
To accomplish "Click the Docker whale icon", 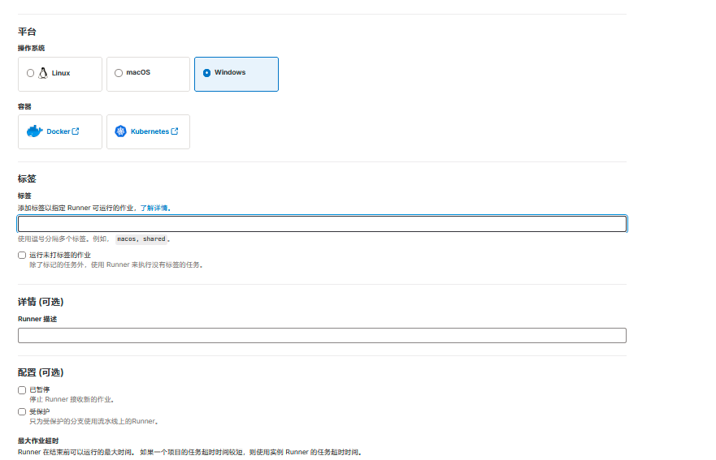I will pyautogui.click(x=34, y=131).
